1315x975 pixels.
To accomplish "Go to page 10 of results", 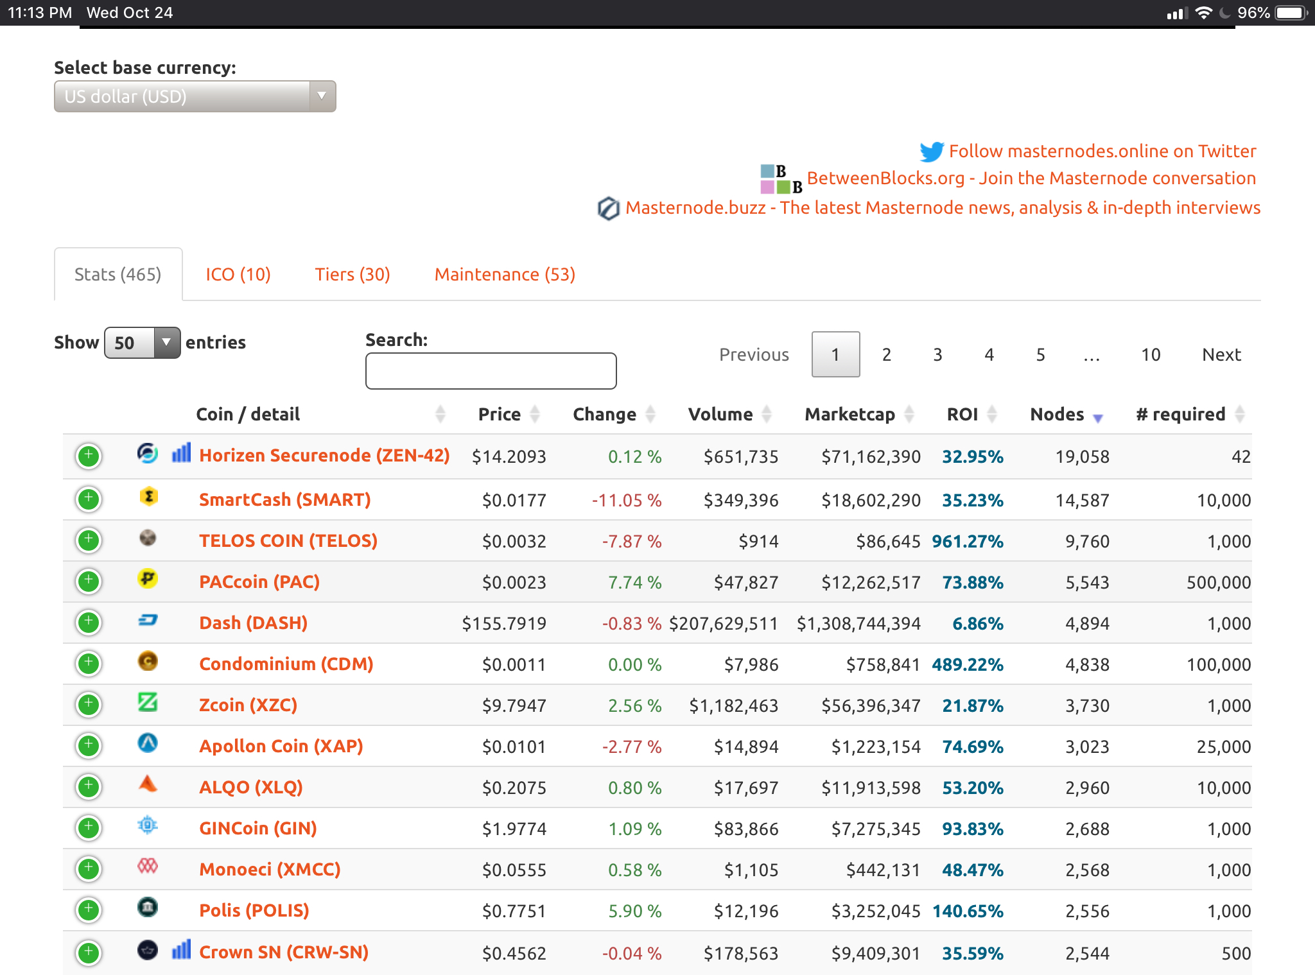I will [x=1151, y=355].
